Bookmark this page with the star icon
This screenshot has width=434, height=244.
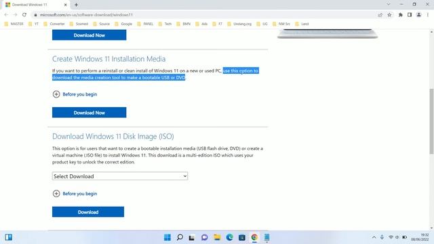coord(389,15)
